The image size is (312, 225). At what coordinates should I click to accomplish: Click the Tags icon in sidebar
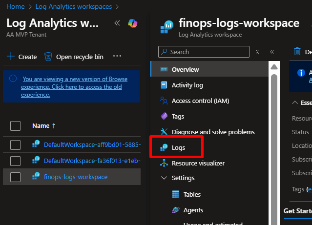[164, 117]
